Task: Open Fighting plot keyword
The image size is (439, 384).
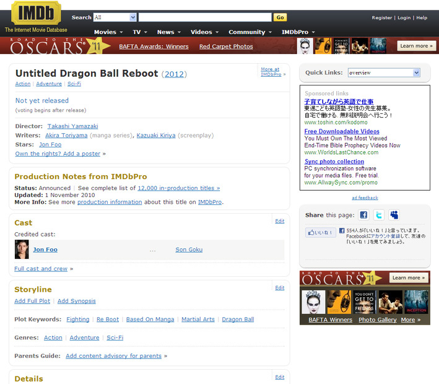Action: point(78,320)
